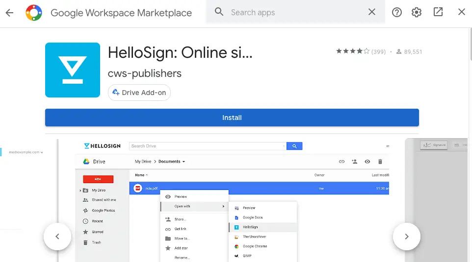Select Google Photos in sidebar
Screen dimensions: 472x262
coord(99,211)
